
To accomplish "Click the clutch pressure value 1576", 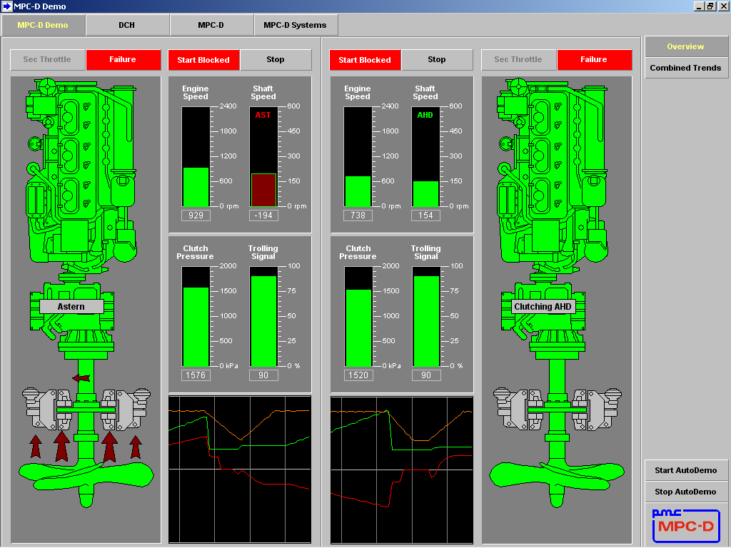I will [196, 375].
